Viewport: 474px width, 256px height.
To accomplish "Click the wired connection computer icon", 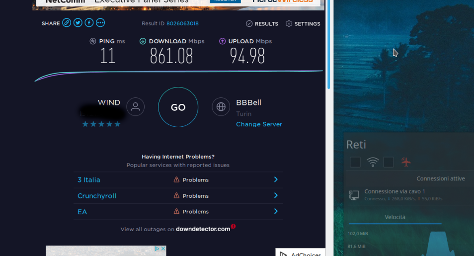I will click(354, 195).
